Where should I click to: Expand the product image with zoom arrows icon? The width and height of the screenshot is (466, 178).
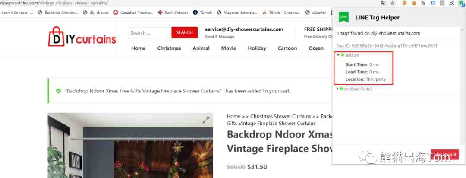pos(206,120)
